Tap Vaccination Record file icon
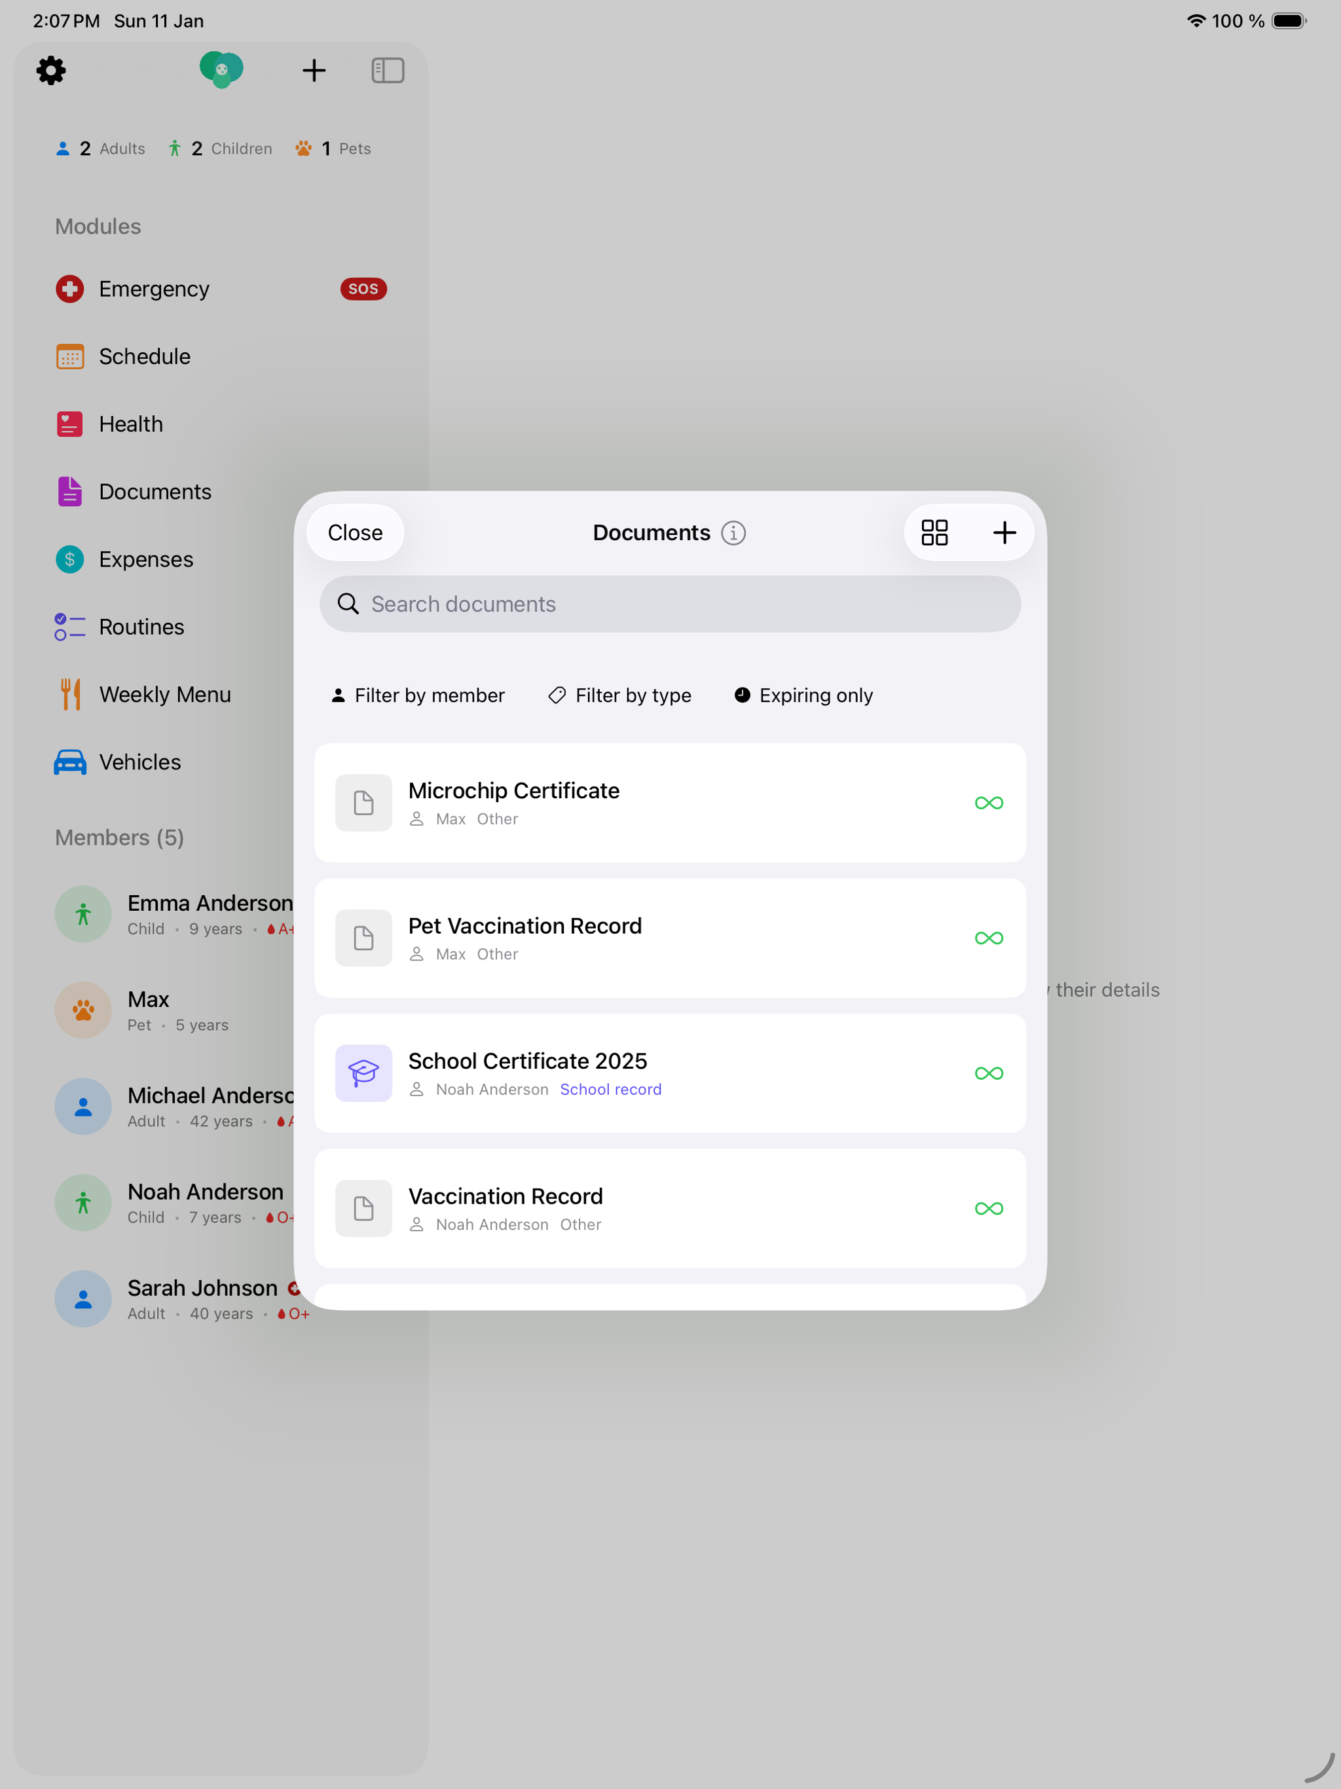 tap(363, 1208)
